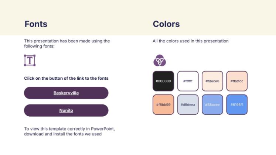Click the text box font icon

coord(30,60)
